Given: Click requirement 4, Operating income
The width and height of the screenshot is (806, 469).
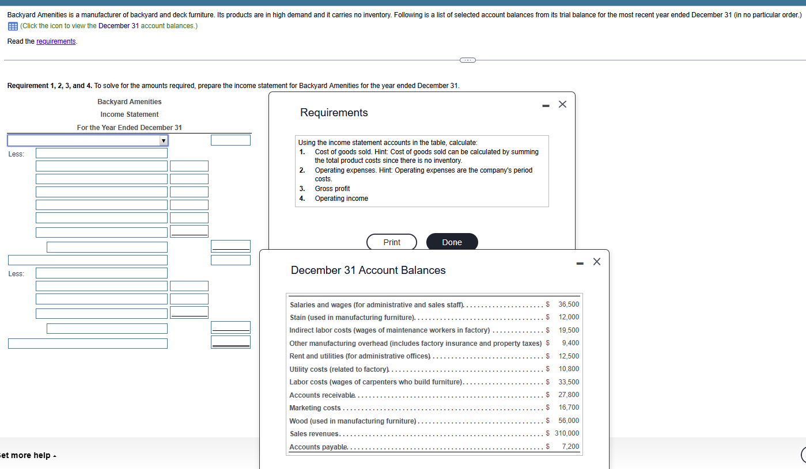Looking at the screenshot, I should 341,199.
